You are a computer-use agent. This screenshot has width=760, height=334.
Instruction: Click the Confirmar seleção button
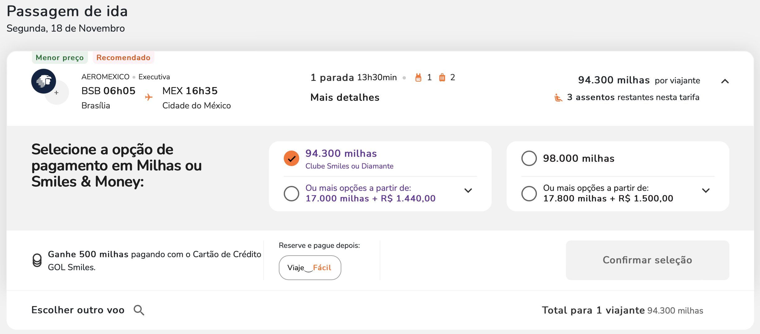[x=647, y=260]
